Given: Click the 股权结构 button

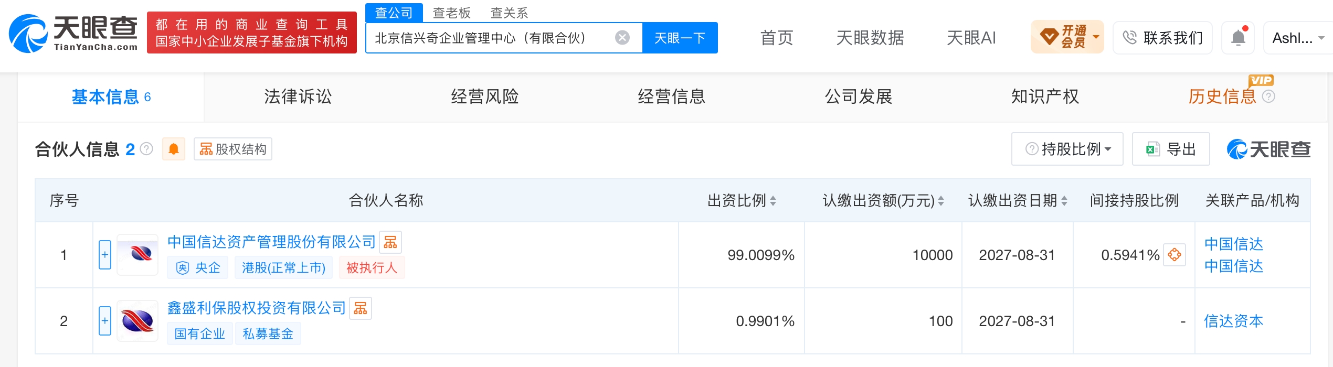Looking at the screenshot, I should 233,149.
